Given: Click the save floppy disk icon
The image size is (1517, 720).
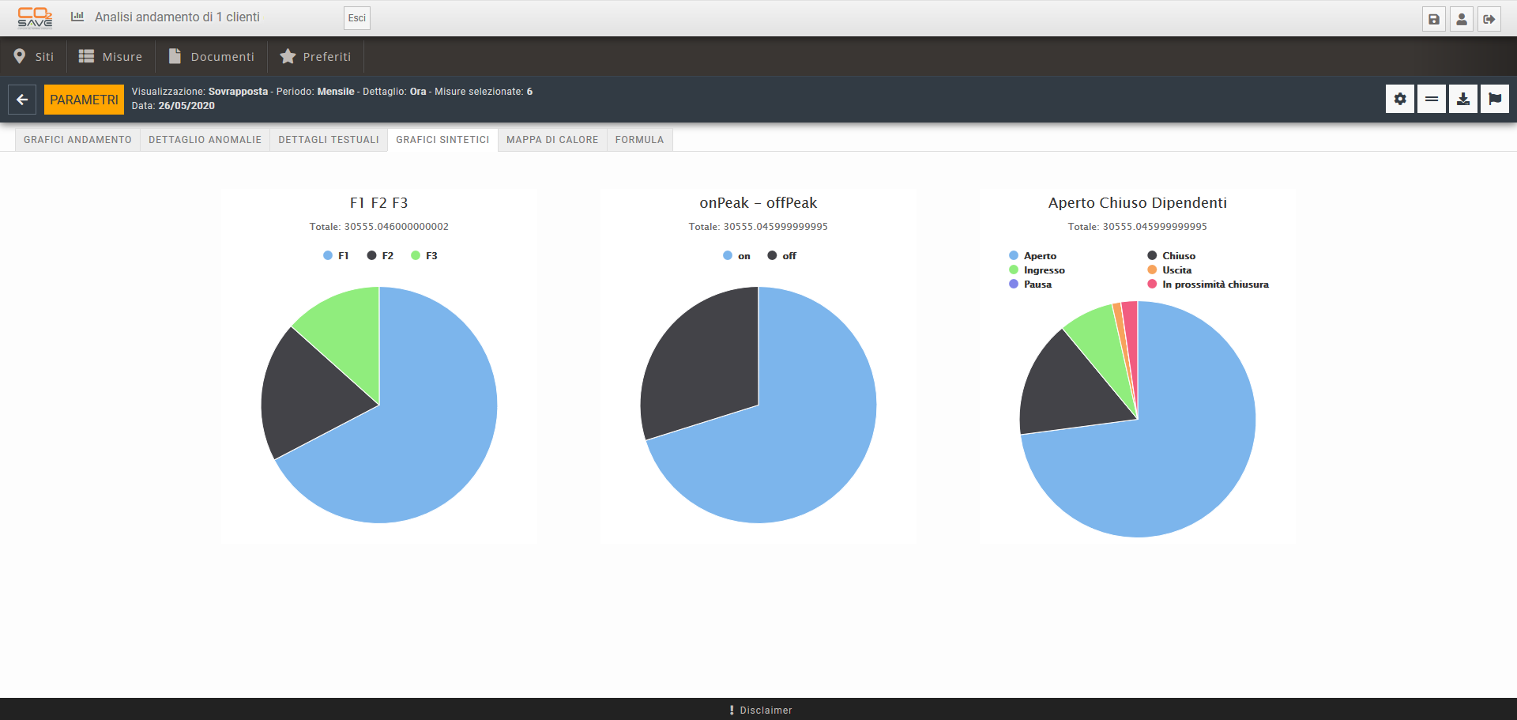Looking at the screenshot, I should [1434, 19].
